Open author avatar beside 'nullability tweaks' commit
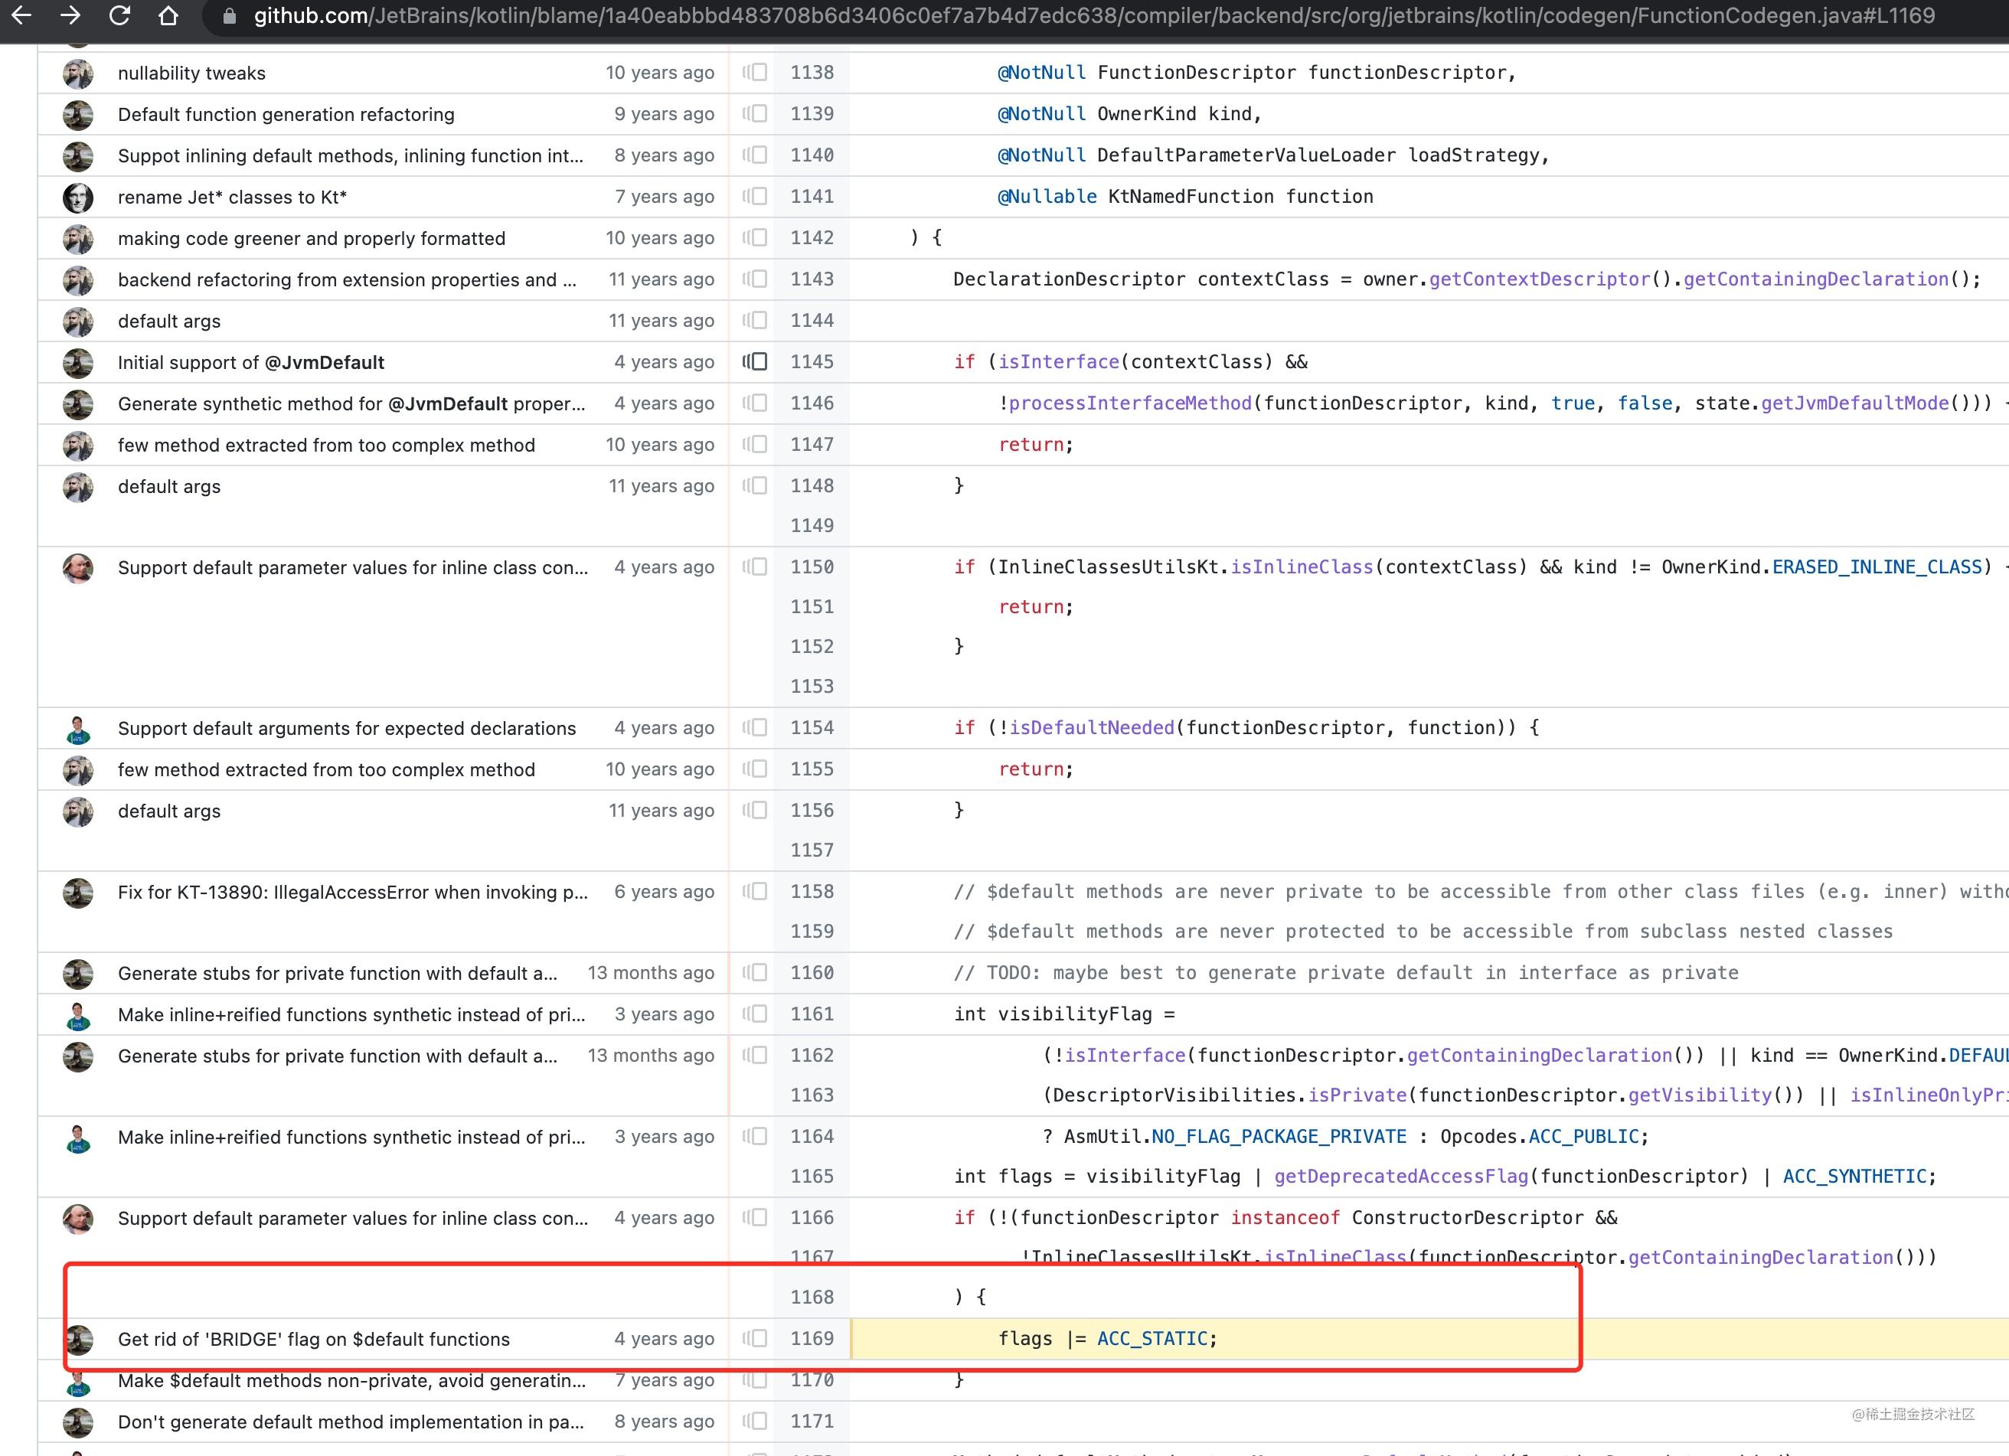Image resolution: width=2009 pixels, height=1456 pixels. [x=78, y=73]
